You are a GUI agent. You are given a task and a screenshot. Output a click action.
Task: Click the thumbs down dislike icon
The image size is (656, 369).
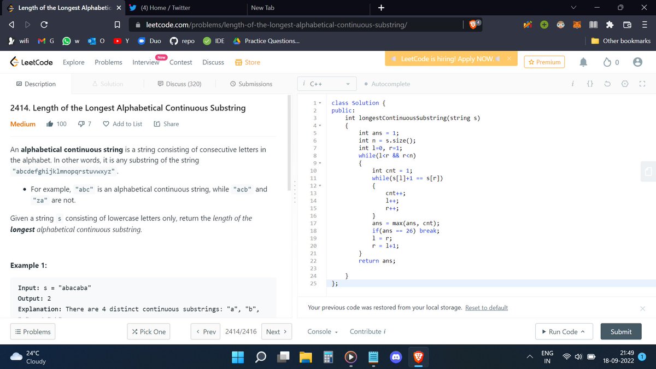pyautogui.click(x=81, y=124)
